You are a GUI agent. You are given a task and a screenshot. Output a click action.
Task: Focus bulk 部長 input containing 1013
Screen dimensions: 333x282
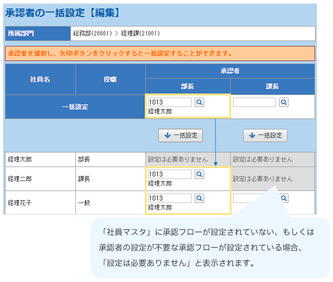(170, 102)
